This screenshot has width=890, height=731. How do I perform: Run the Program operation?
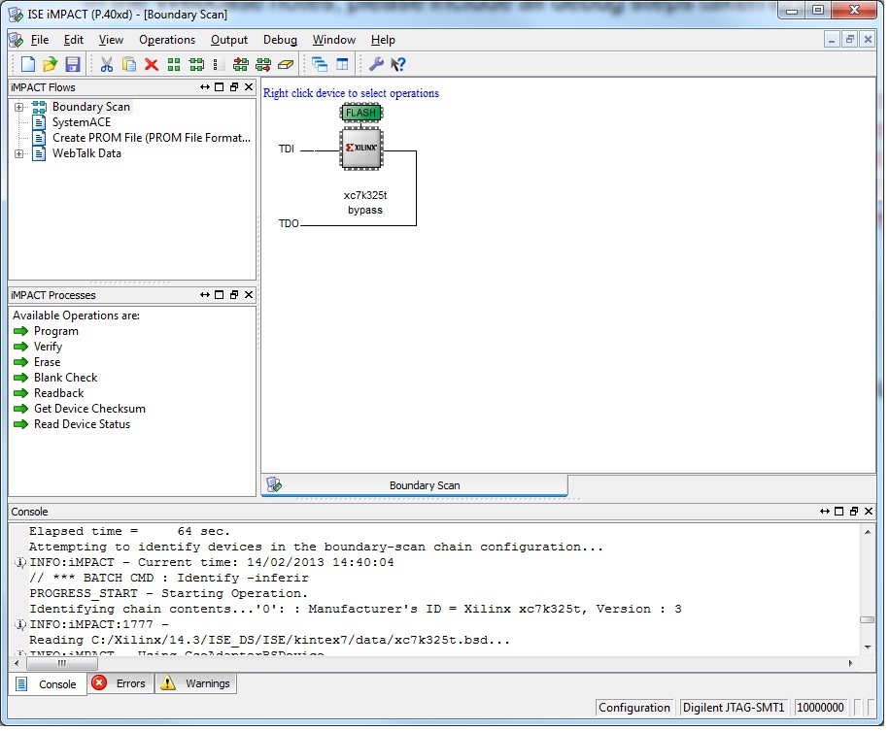click(55, 331)
